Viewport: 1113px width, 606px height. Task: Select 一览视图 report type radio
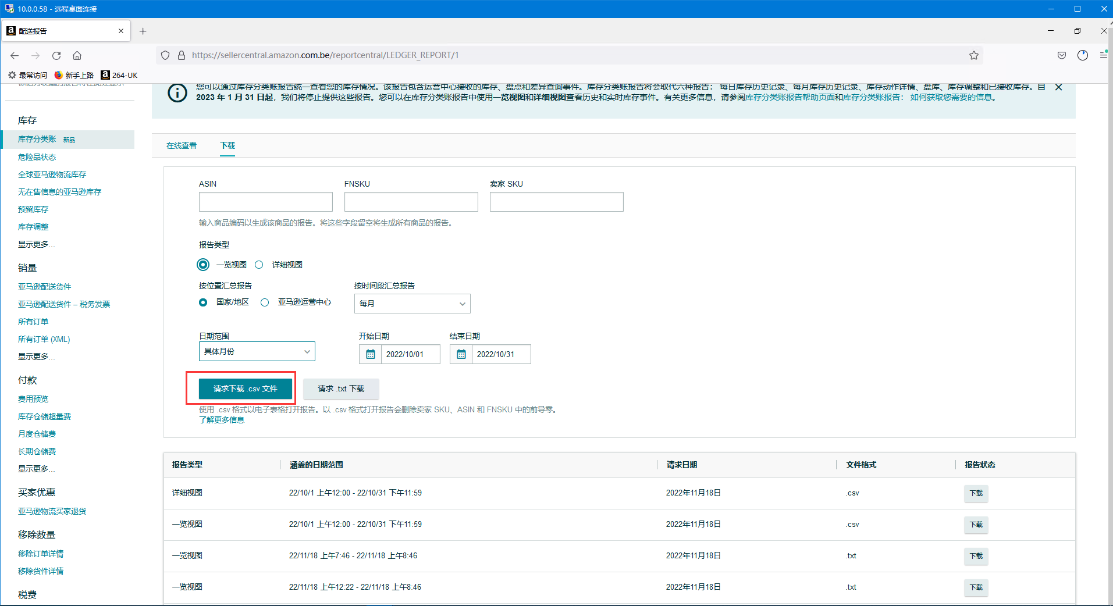pos(203,265)
